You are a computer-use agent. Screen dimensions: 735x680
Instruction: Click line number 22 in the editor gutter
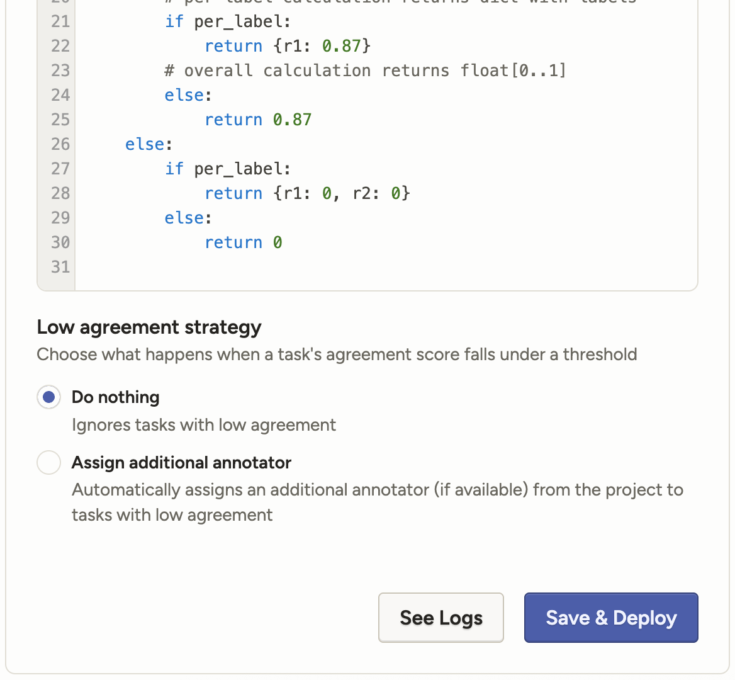pos(60,46)
